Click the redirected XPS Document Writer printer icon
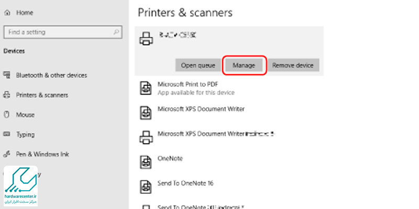This screenshot has width=419, height=209. [146, 137]
